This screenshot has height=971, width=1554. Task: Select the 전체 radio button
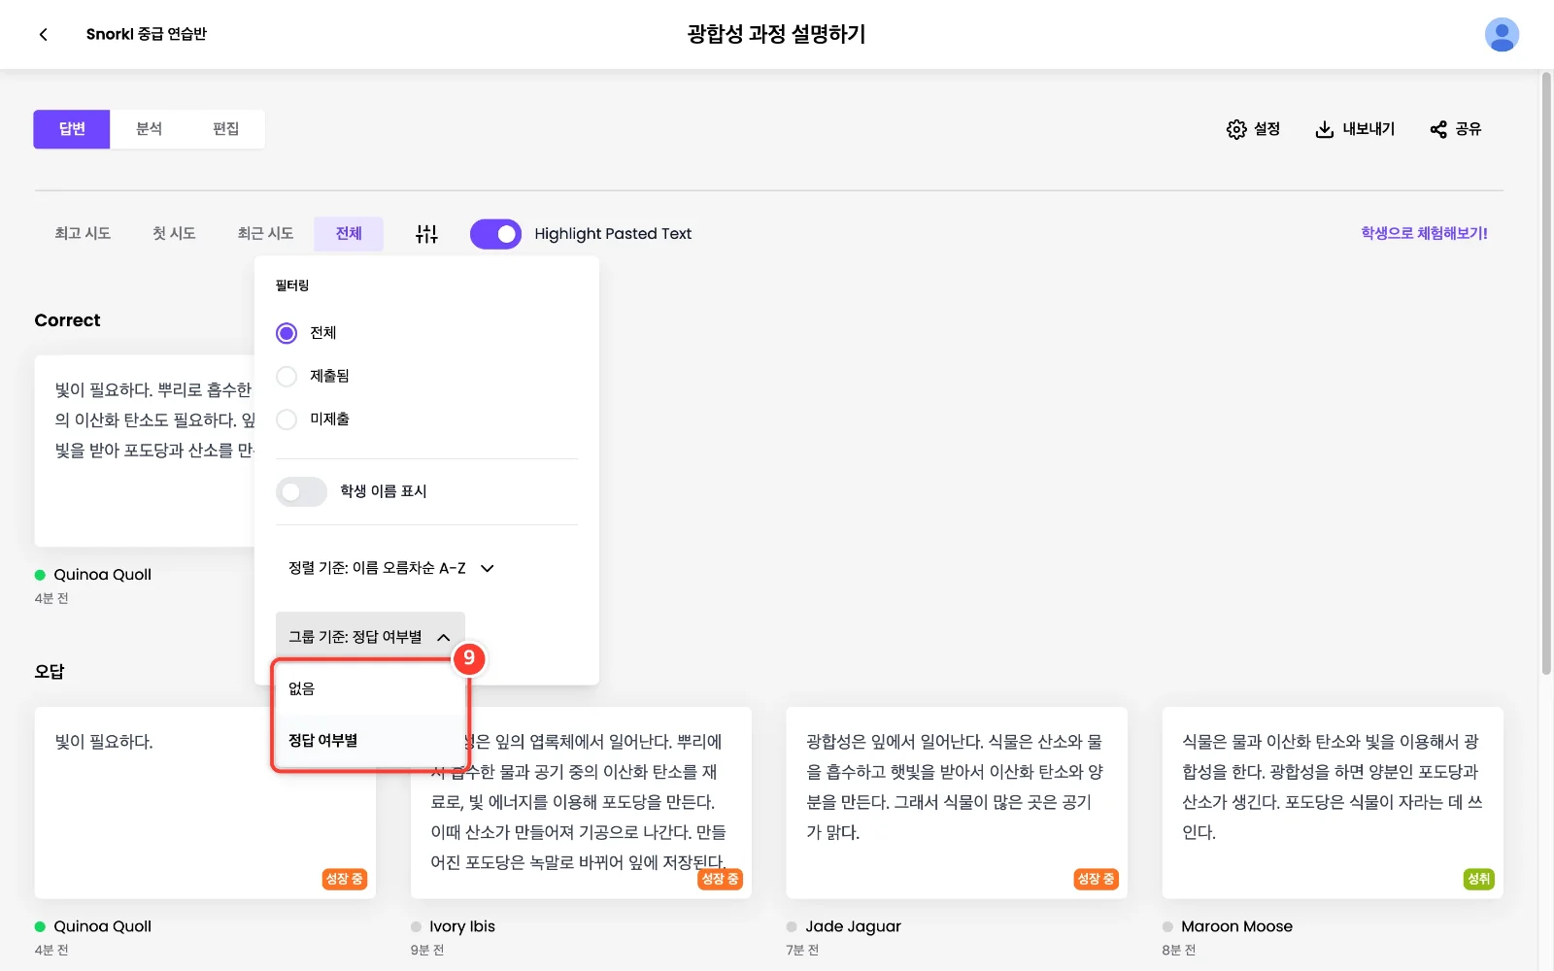[287, 333]
